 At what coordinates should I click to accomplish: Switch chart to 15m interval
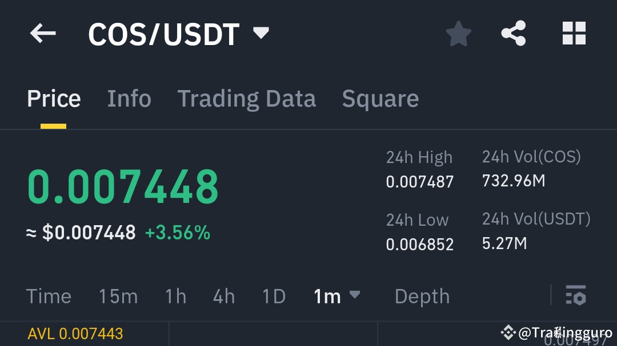point(118,296)
